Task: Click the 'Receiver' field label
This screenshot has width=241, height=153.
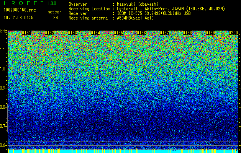Action: (78, 13)
